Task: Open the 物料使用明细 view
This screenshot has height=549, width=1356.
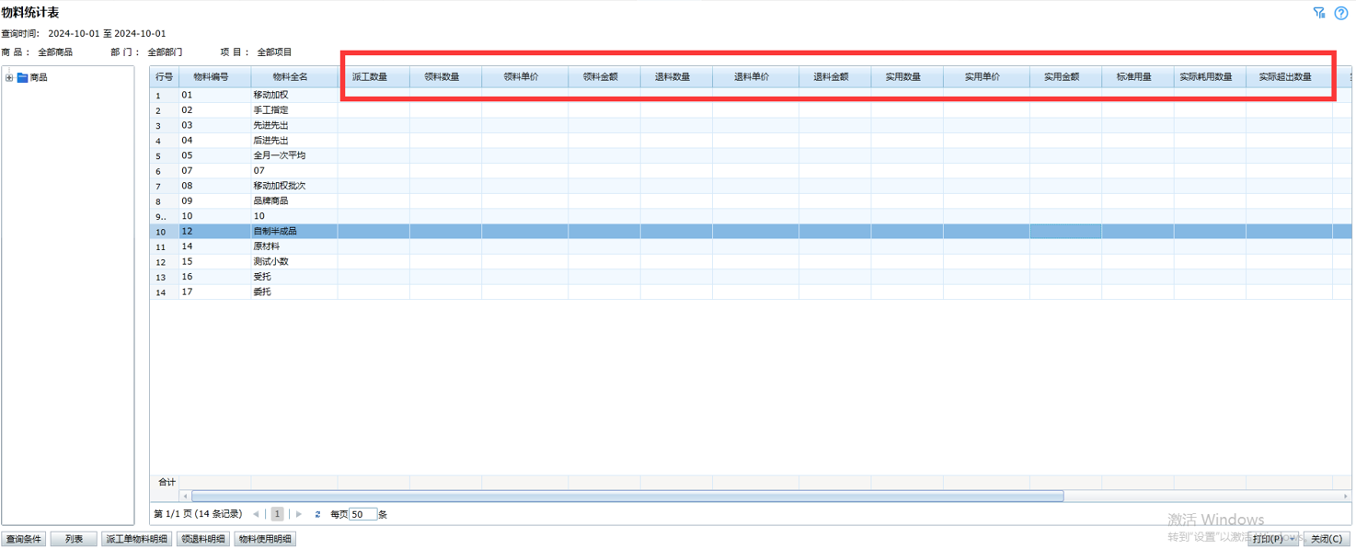Action: 265,540
